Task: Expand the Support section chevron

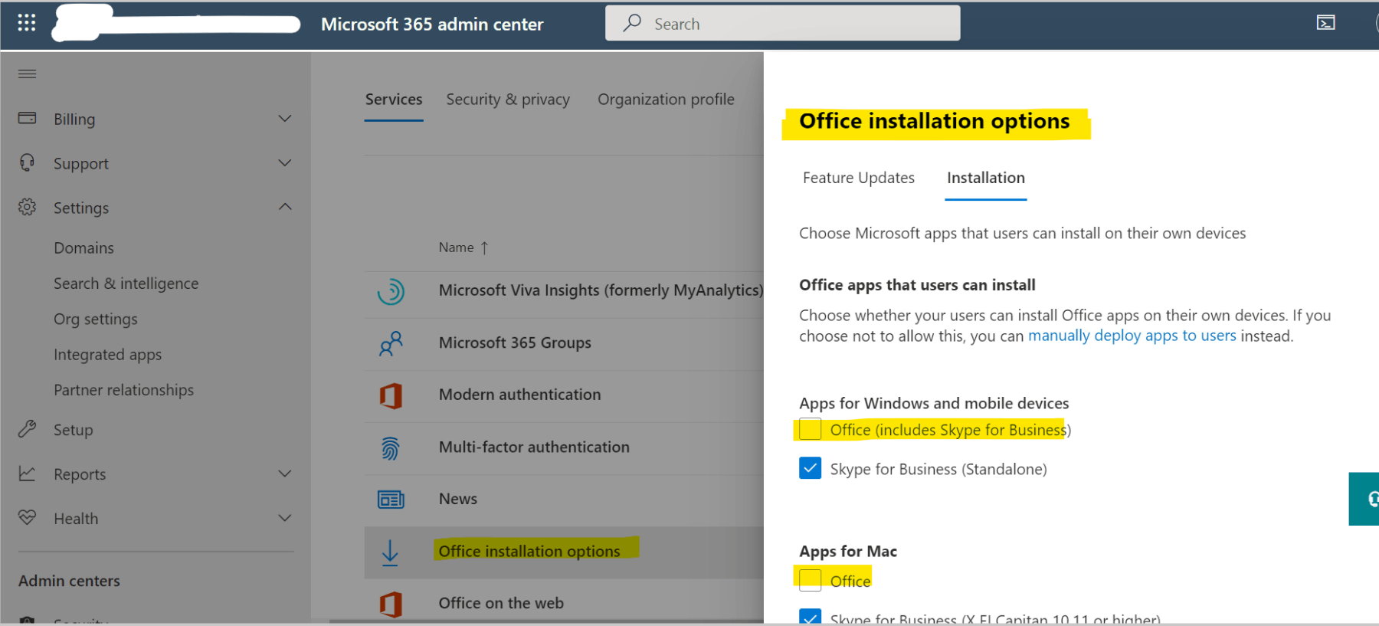Action: coord(285,163)
